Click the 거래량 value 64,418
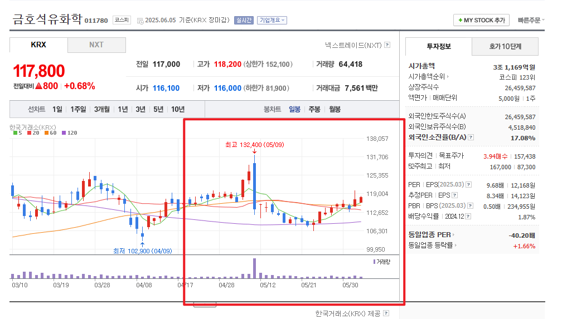 (350, 65)
